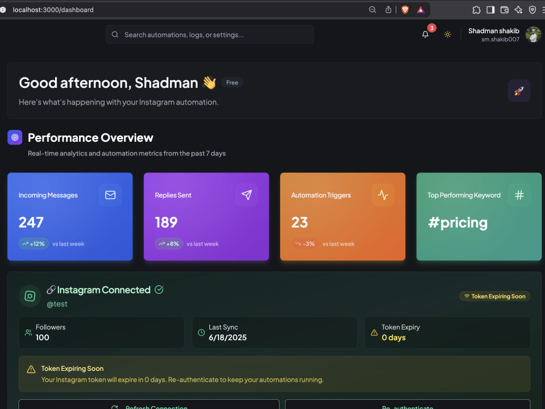Click the +12% trend badge
The image size is (545, 409).
click(33, 244)
